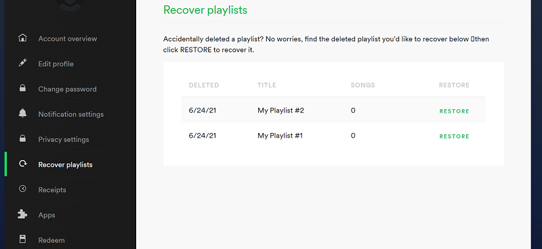Click the puzzle piece Apps icon
Screen dimensions: 542x249
coord(22,214)
